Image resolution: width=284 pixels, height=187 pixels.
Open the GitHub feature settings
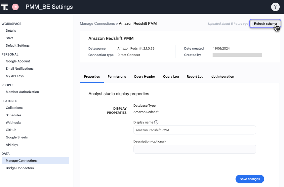click(x=11, y=130)
